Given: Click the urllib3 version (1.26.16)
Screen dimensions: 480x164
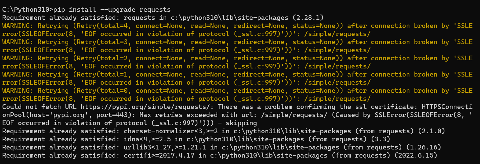Looking at the screenshot, I should point(423,148).
